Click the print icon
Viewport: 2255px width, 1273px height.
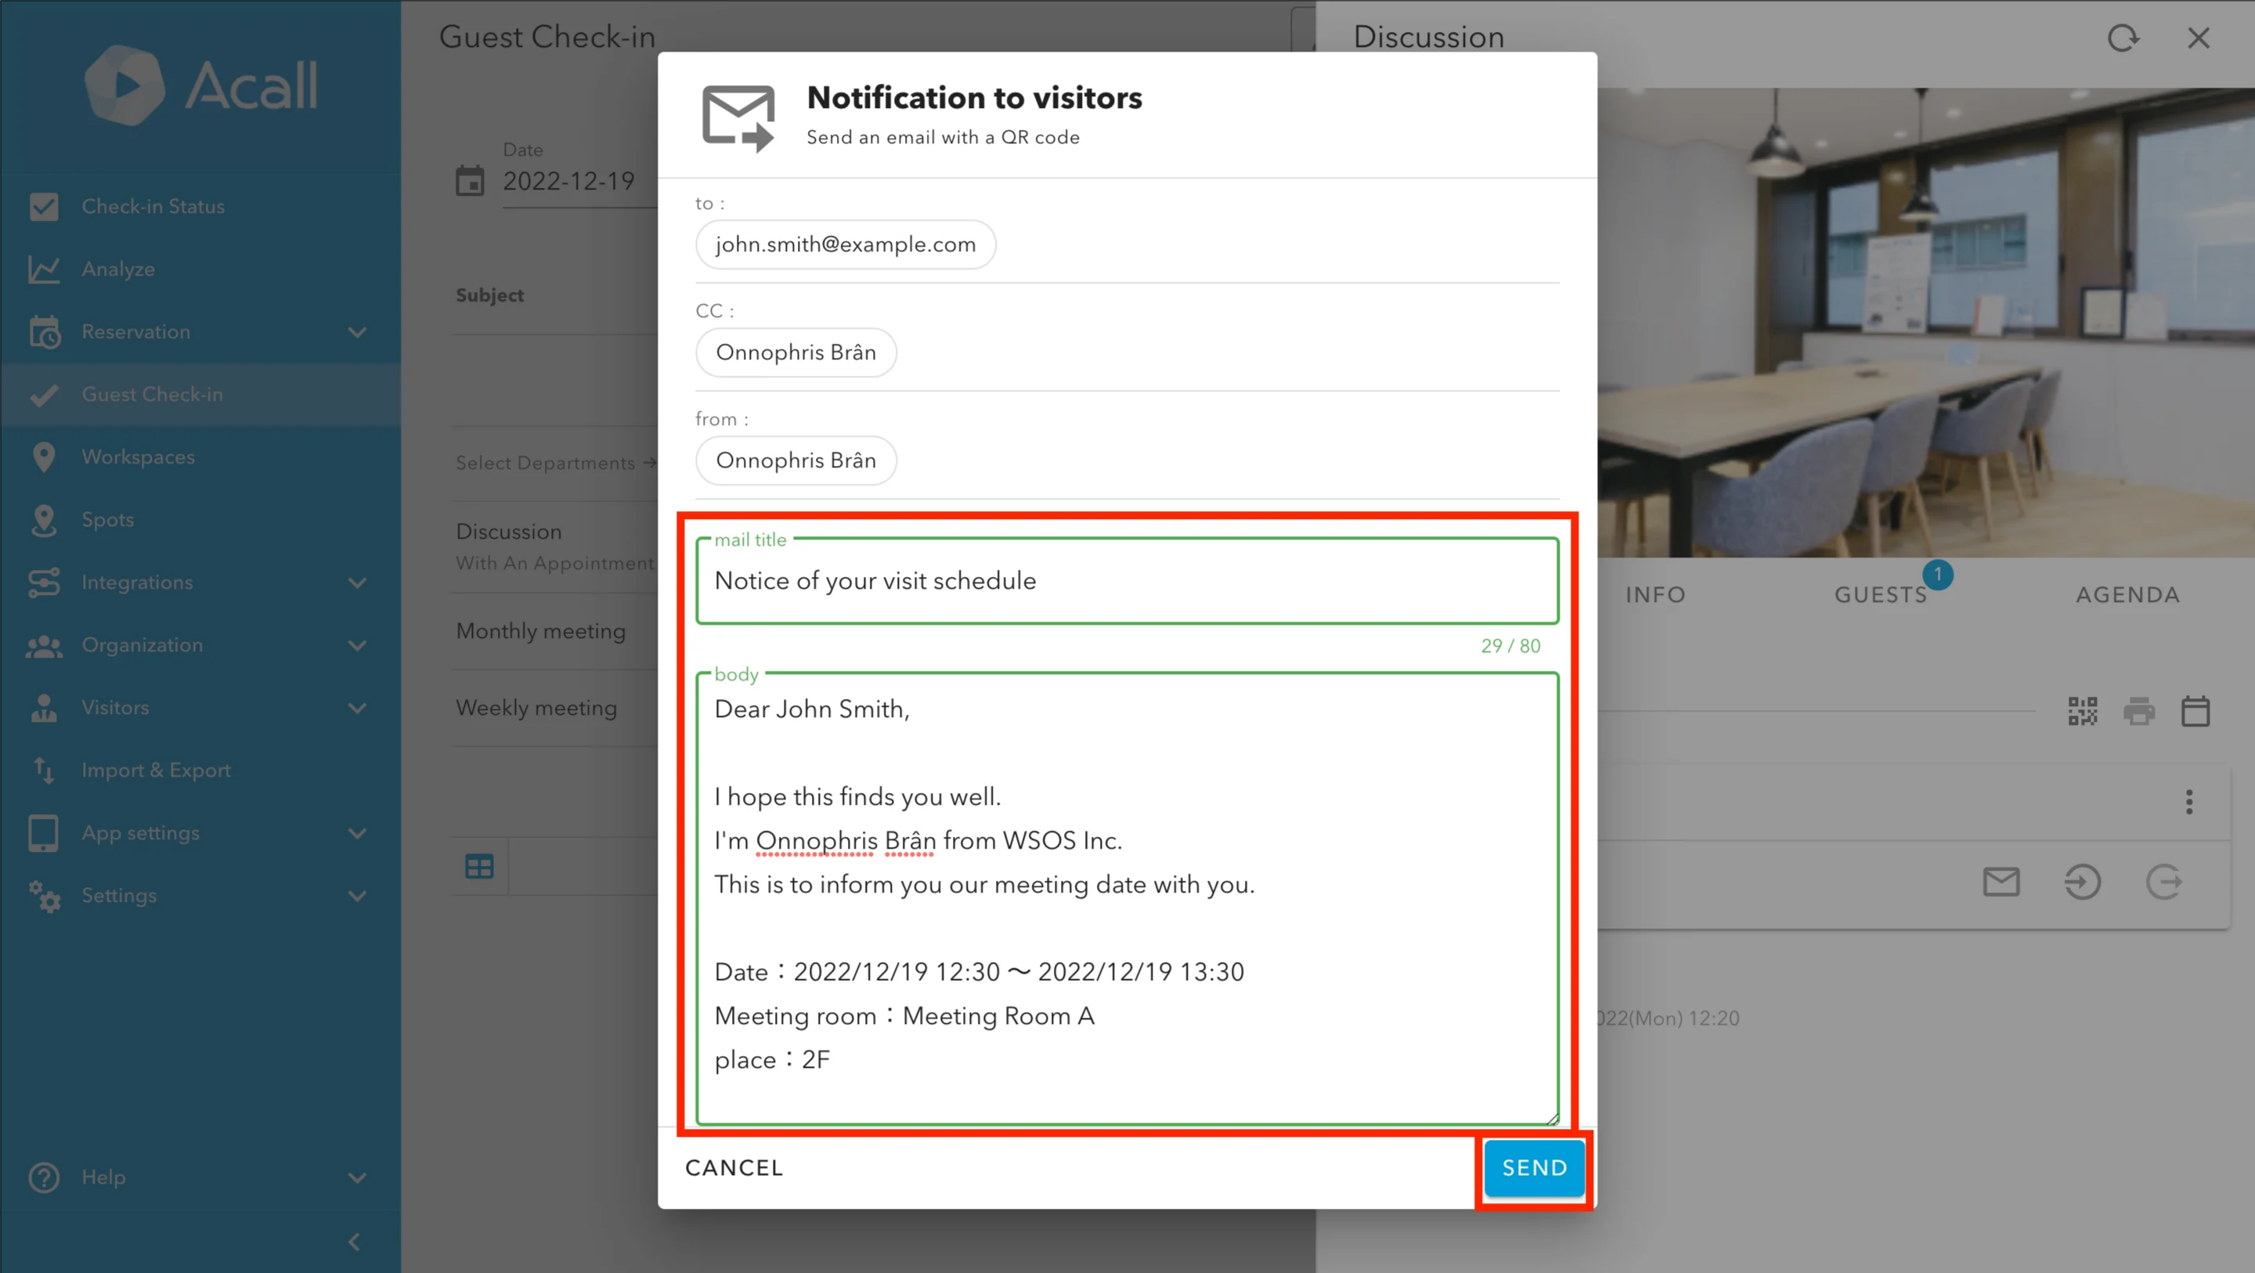click(2139, 711)
